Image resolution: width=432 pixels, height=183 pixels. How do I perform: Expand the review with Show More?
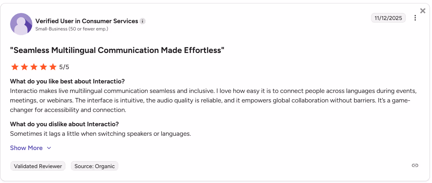pos(26,148)
